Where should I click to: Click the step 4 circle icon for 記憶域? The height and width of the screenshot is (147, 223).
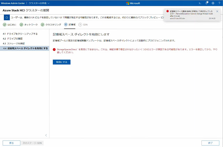point(66,24)
